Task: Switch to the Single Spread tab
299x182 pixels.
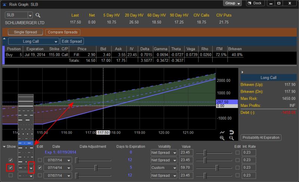Action: pyautogui.click(x=25, y=32)
